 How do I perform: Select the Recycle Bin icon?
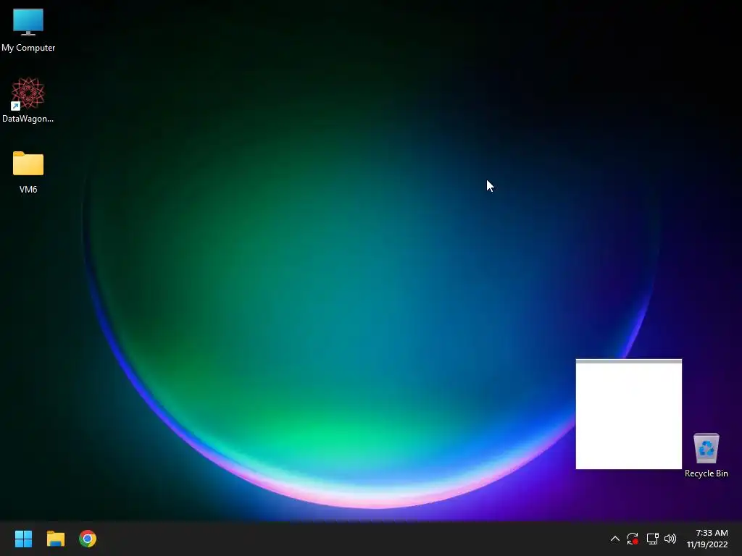coord(706,447)
